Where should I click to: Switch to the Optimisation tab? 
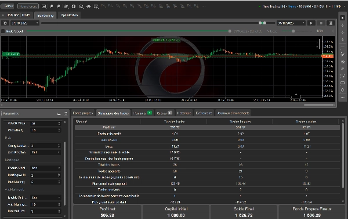(x=69, y=15)
